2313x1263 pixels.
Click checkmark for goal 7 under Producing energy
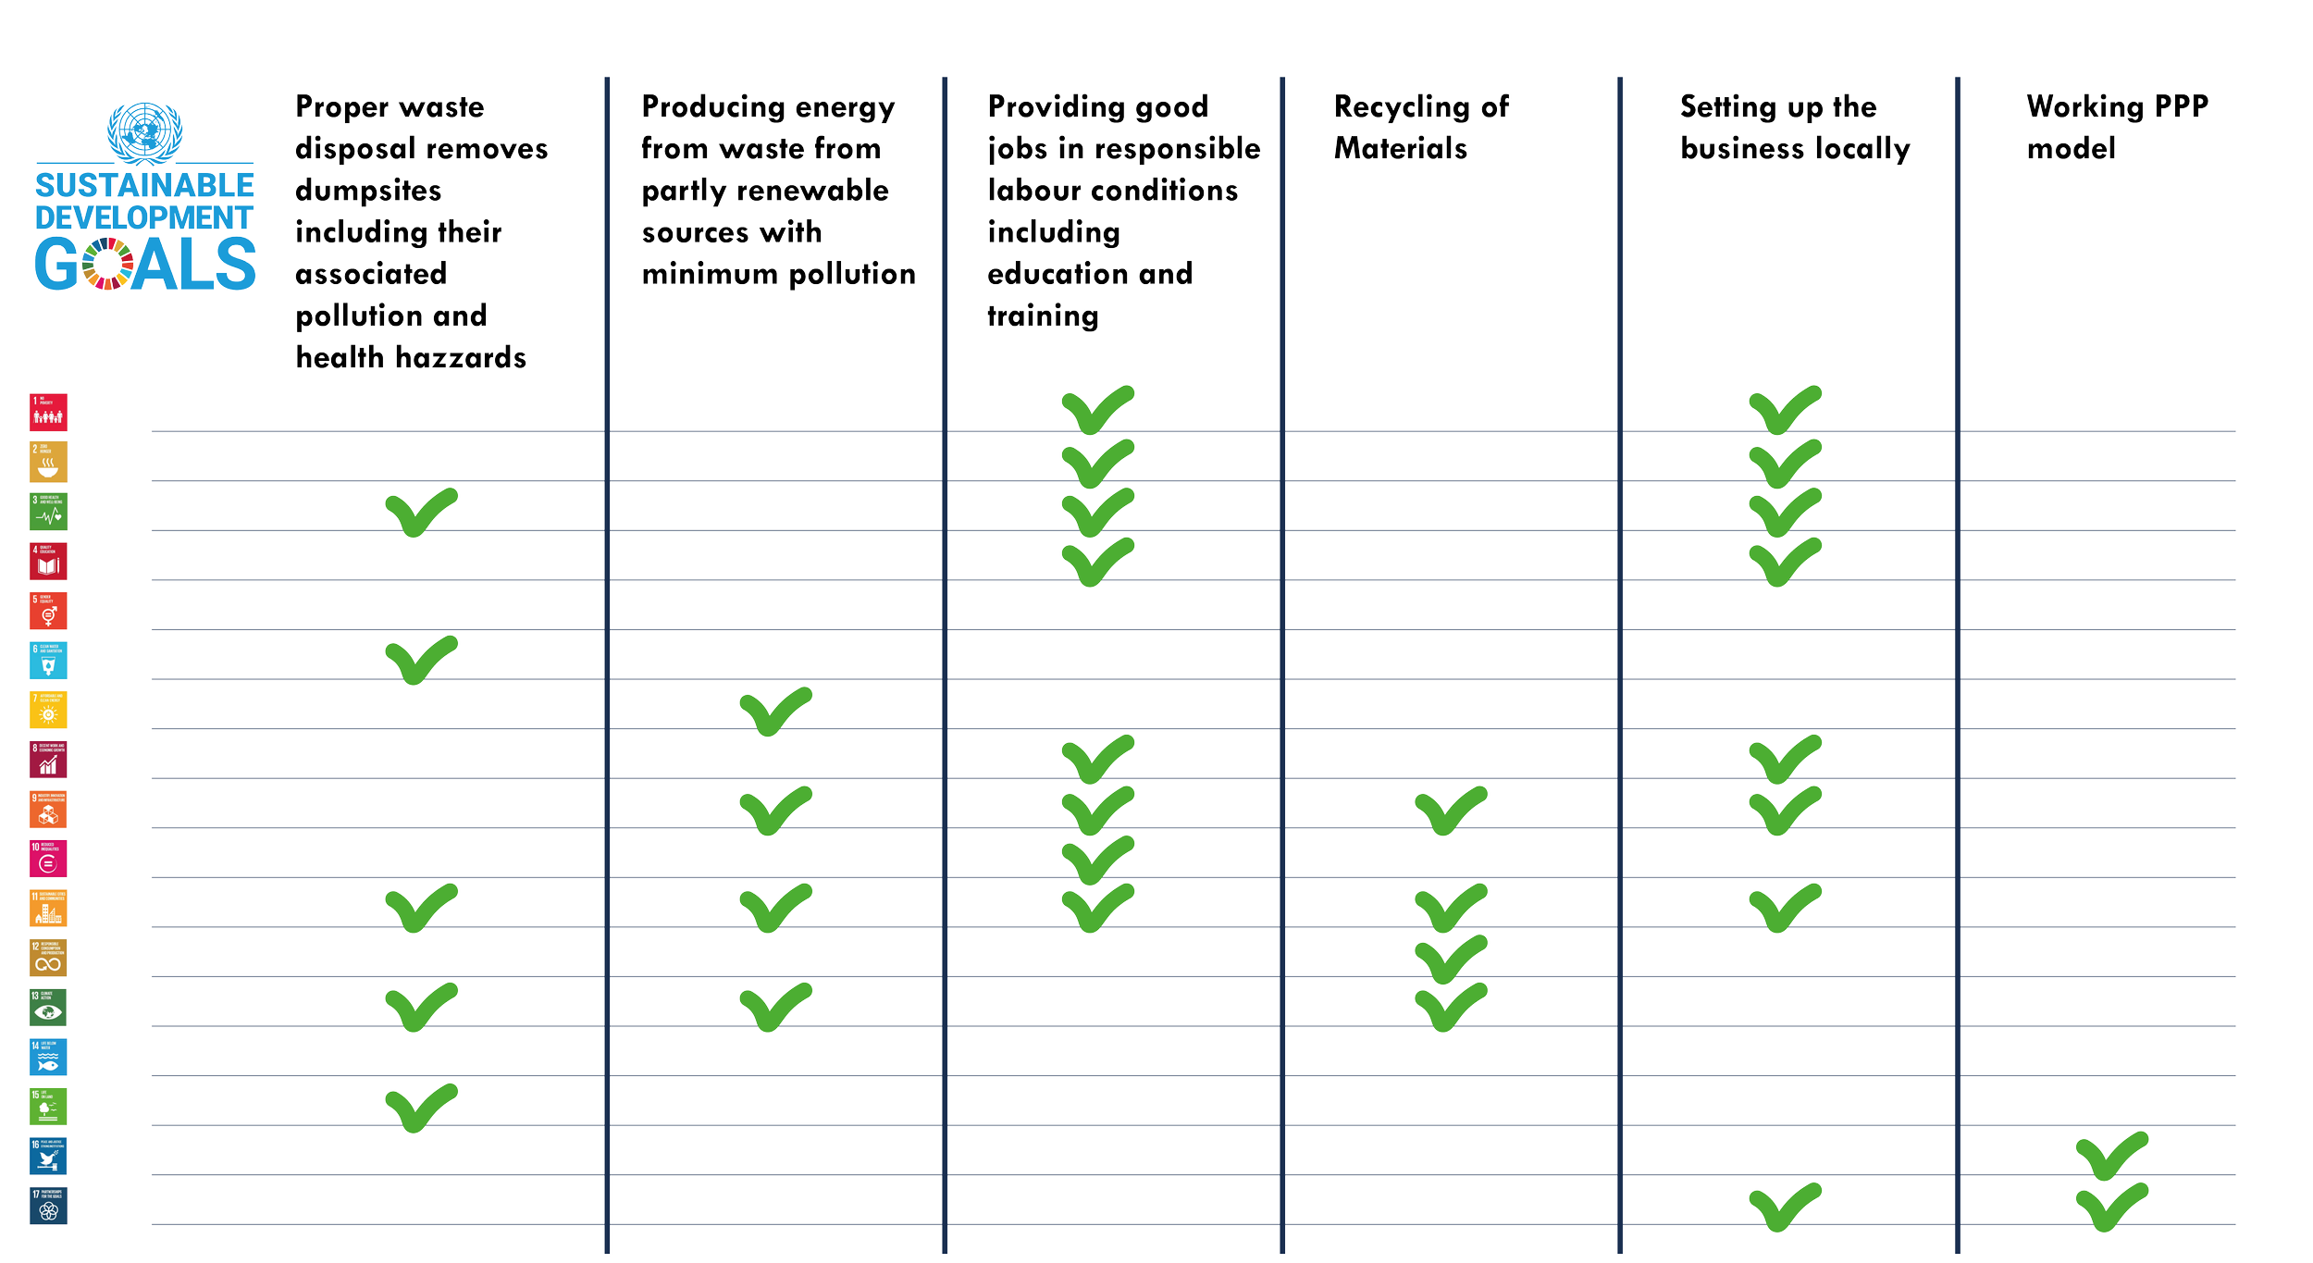click(775, 712)
